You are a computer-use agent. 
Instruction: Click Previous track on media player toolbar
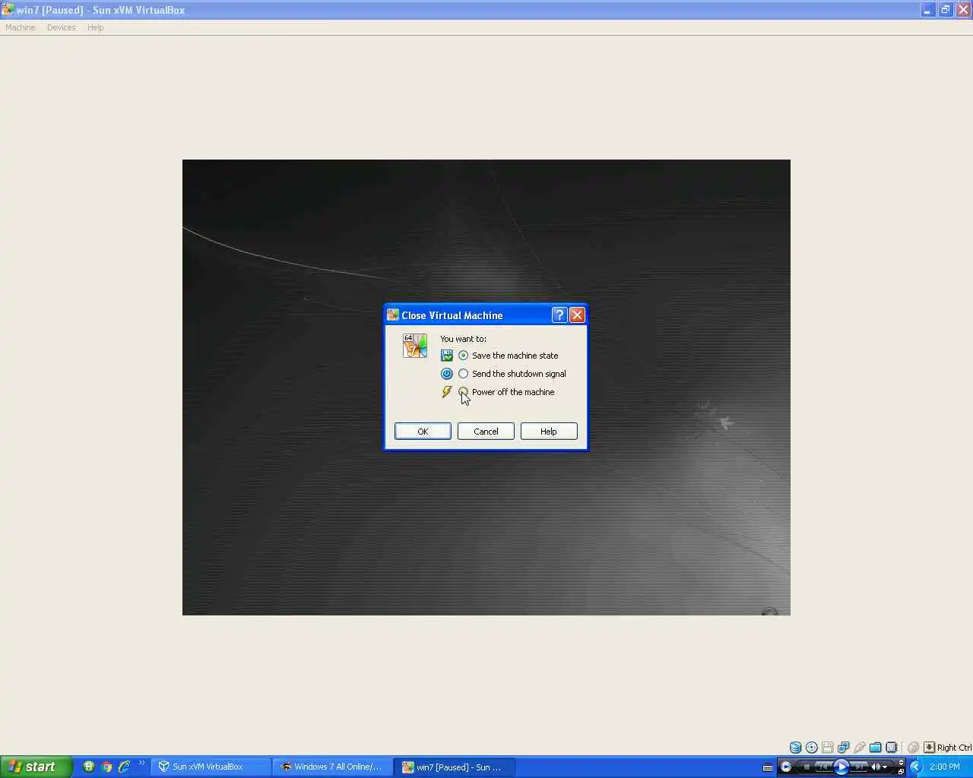click(823, 767)
